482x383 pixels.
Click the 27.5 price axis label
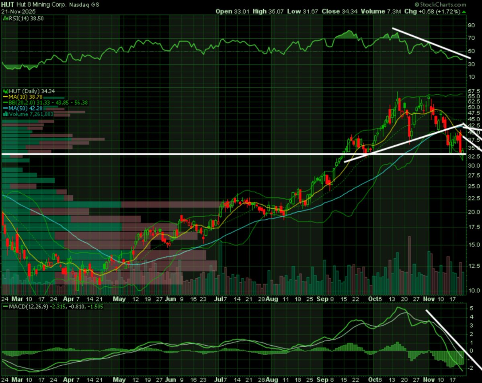pos(474,175)
